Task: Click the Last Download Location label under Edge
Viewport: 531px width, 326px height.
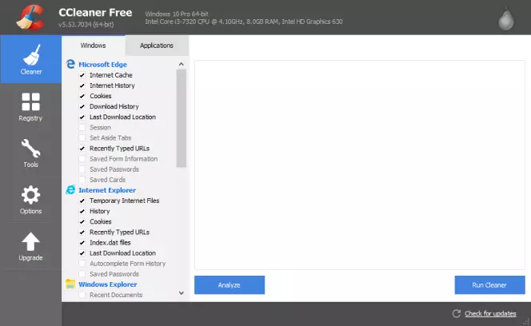Action: (x=122, y=117)
